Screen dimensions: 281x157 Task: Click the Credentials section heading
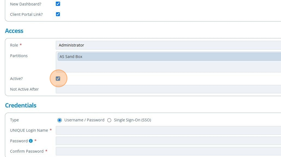[21, 106]
